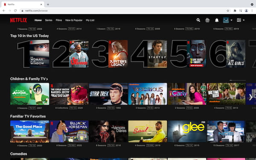This screenshot has height=160, width=256.
Task: Open the Chrome extensions puzzle icon
Action: [235, 11]
